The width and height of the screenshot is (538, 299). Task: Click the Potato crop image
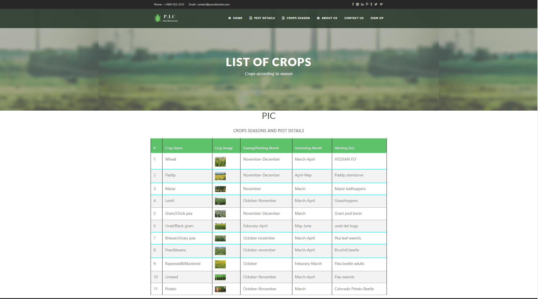coord(220,289)
